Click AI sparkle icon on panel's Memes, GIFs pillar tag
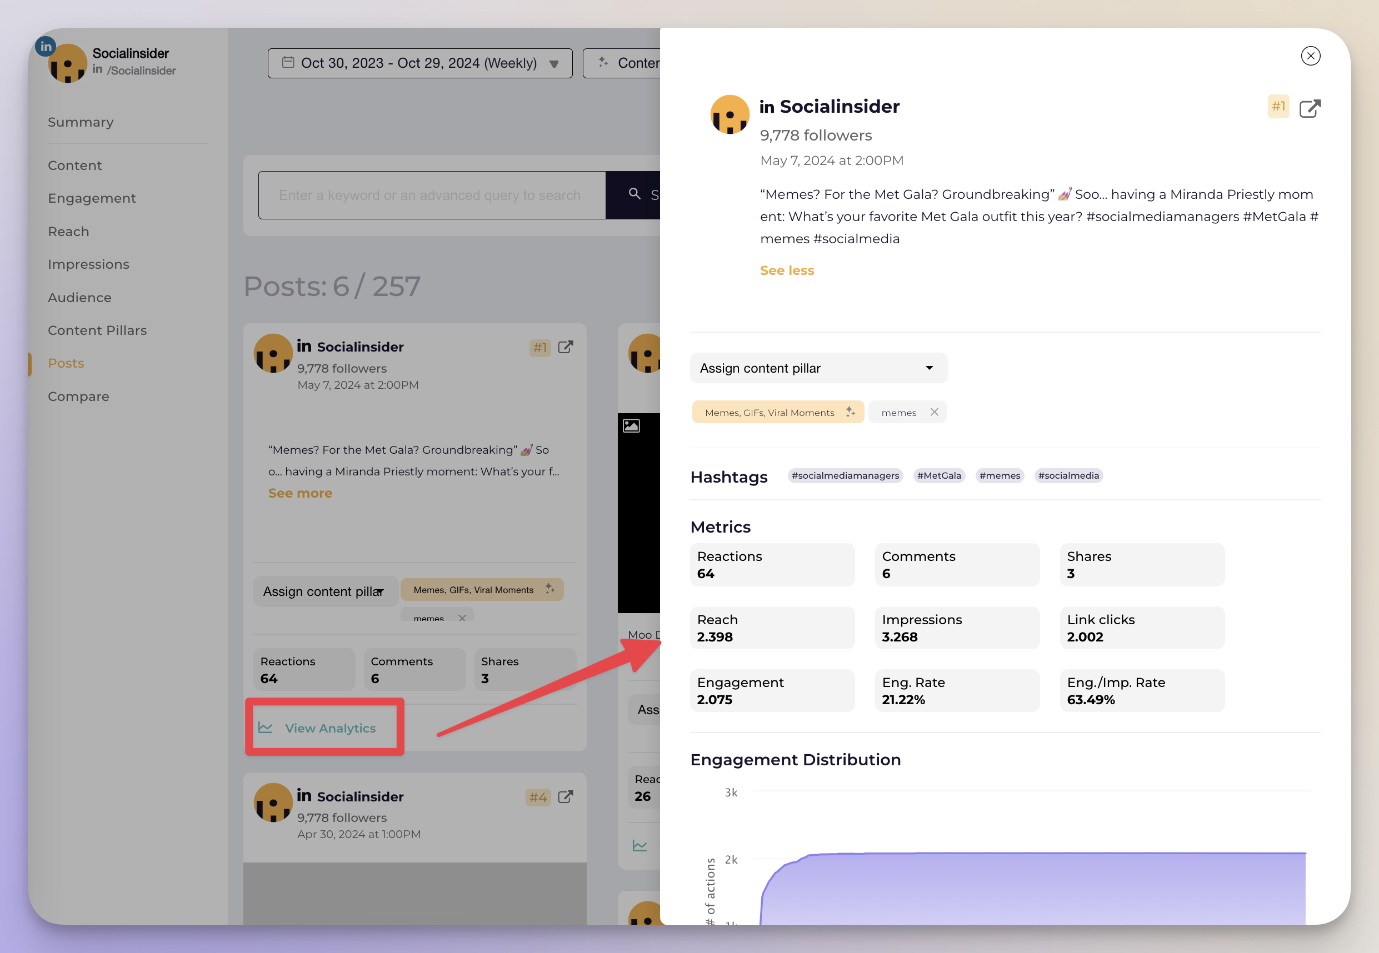This screenshot has height=953, width=1379. (850, 412)
